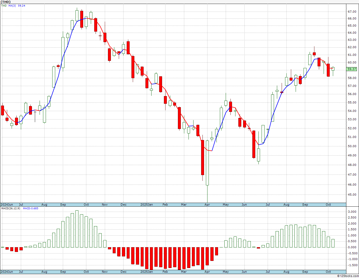Select the MA(3) value 59.24
Screen dimensions: 359x278
(22, 6)
